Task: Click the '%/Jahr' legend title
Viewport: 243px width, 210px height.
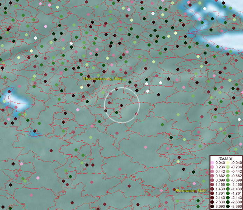Action: coord(226,158)
